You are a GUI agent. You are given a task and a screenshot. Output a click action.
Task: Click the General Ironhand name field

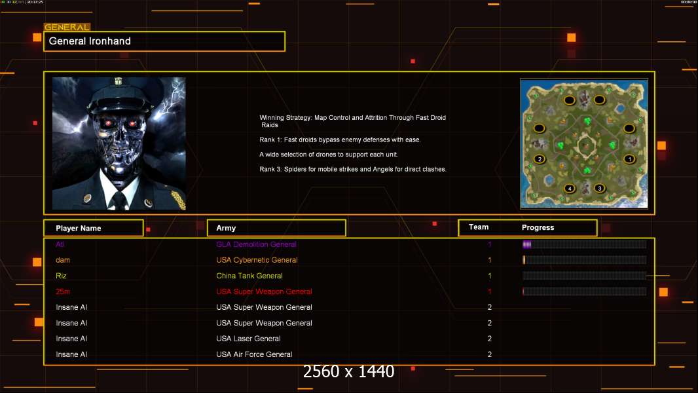(164, 41)
